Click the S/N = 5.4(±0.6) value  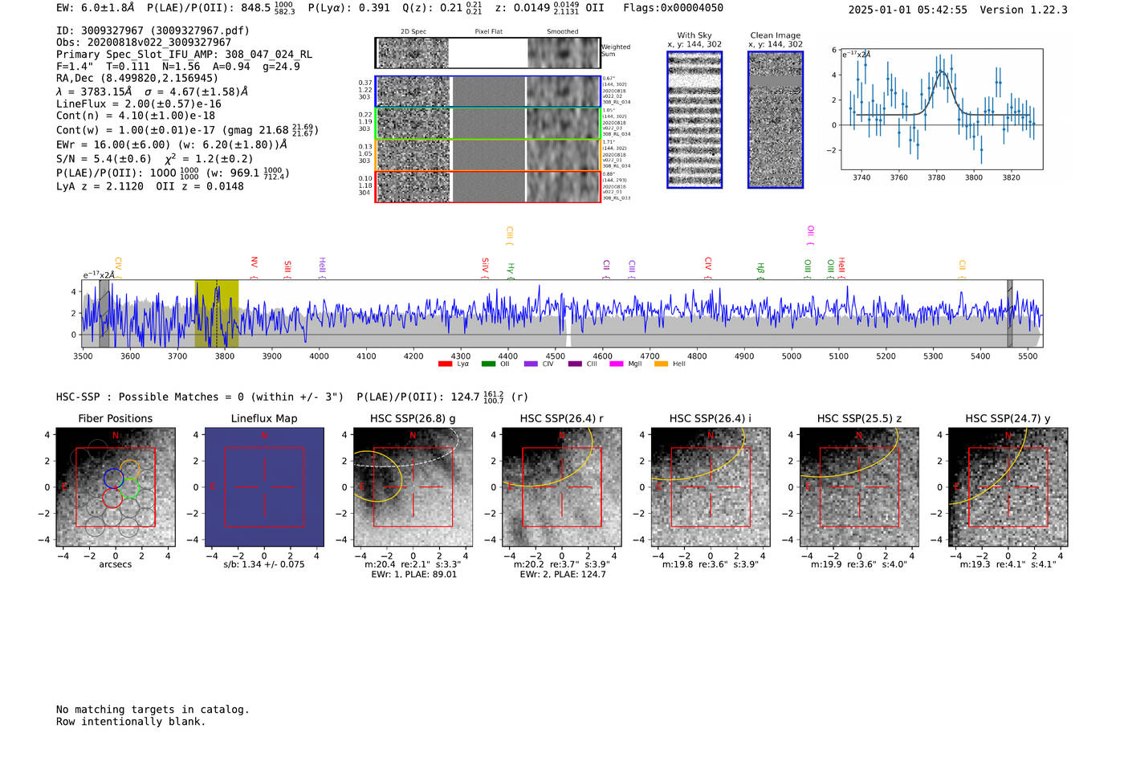coord(104,159)
